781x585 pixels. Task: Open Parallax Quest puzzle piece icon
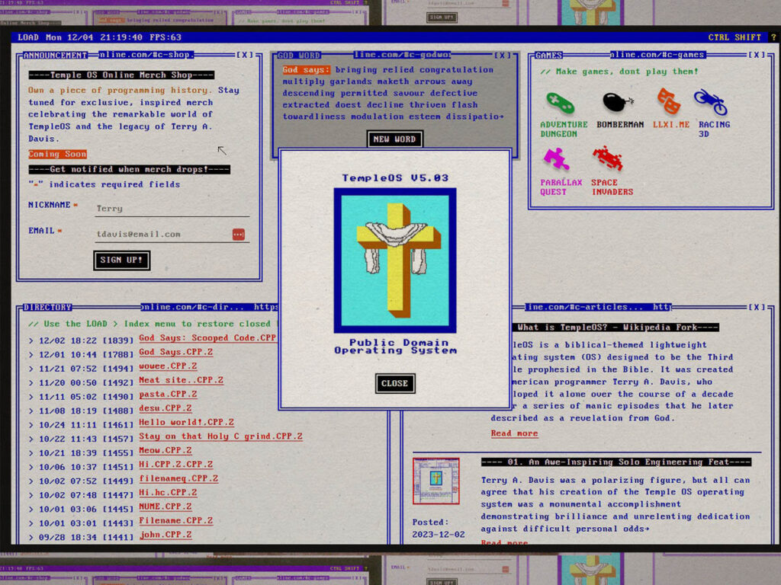(x=556, y=160)
